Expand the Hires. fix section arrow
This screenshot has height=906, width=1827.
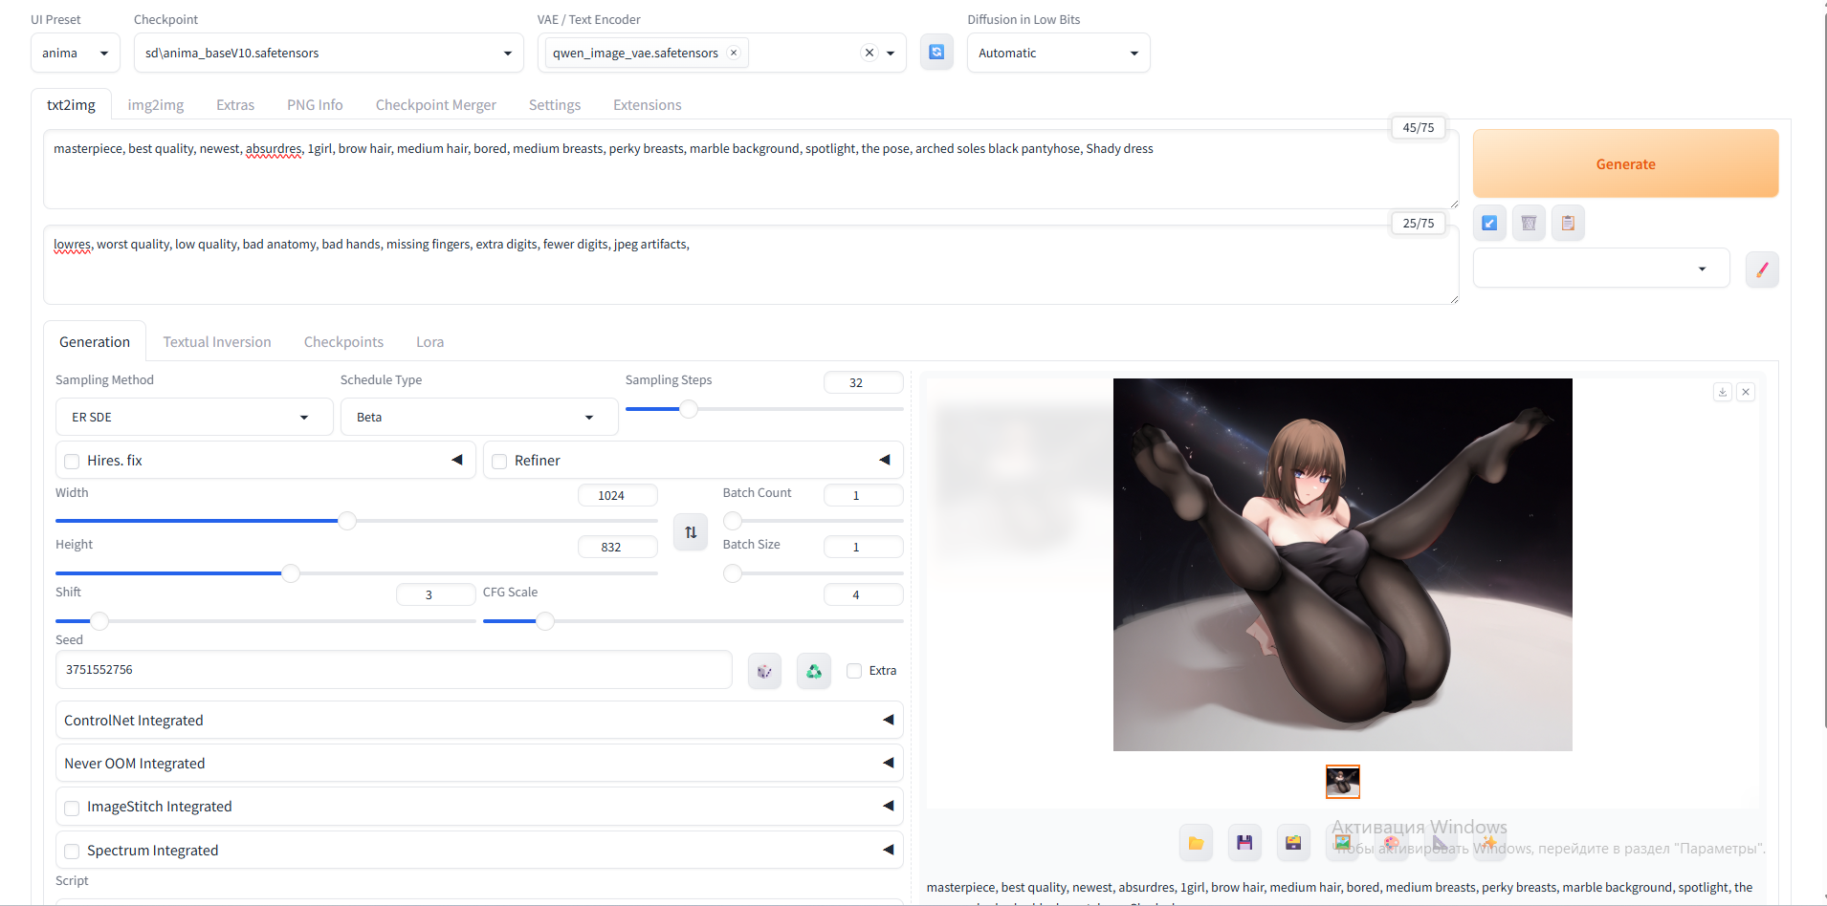coord(457,460)
